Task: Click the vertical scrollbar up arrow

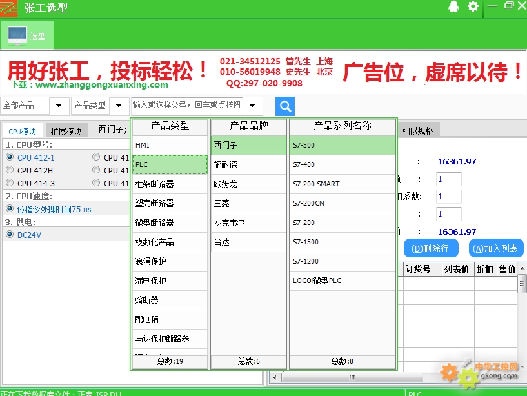Action: [x=522, y=268]
